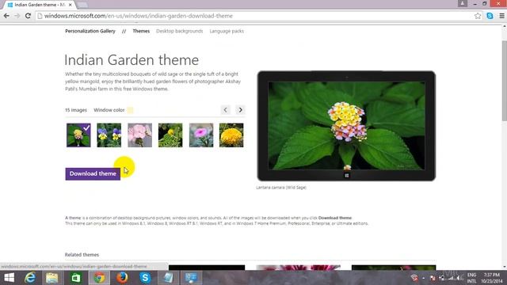This screenshot has width=507, height=285.
Task: Click the 15 images label
Action: [x=76, y=110]
